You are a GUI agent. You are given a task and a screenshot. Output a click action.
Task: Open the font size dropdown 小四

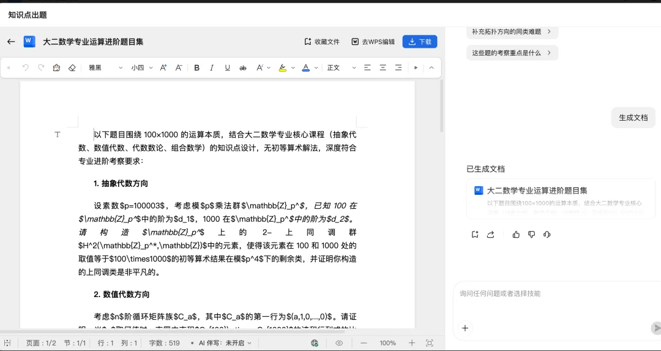coord(141,67)
